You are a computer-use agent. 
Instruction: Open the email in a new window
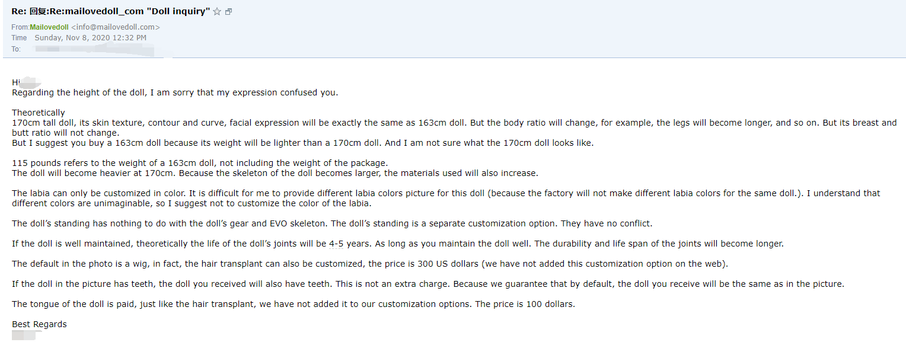229,12
